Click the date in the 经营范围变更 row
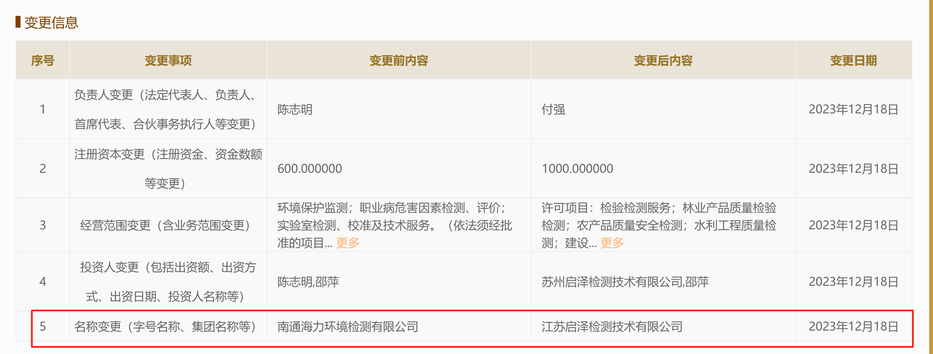Image resolution: width=933 pixels, height=354 pixels. coord(853,225)
